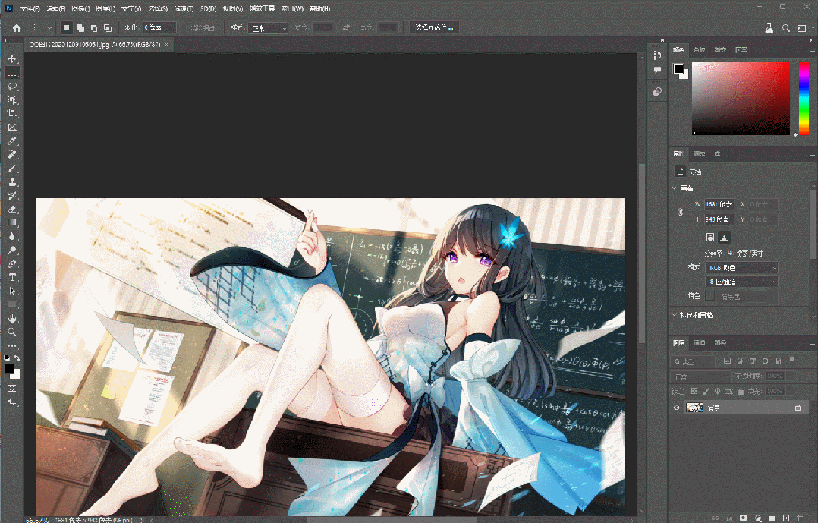The width and height of the screenshot is (818, 523).
Task: Open the RGB color mode dropdown
Action: point(741,268)
